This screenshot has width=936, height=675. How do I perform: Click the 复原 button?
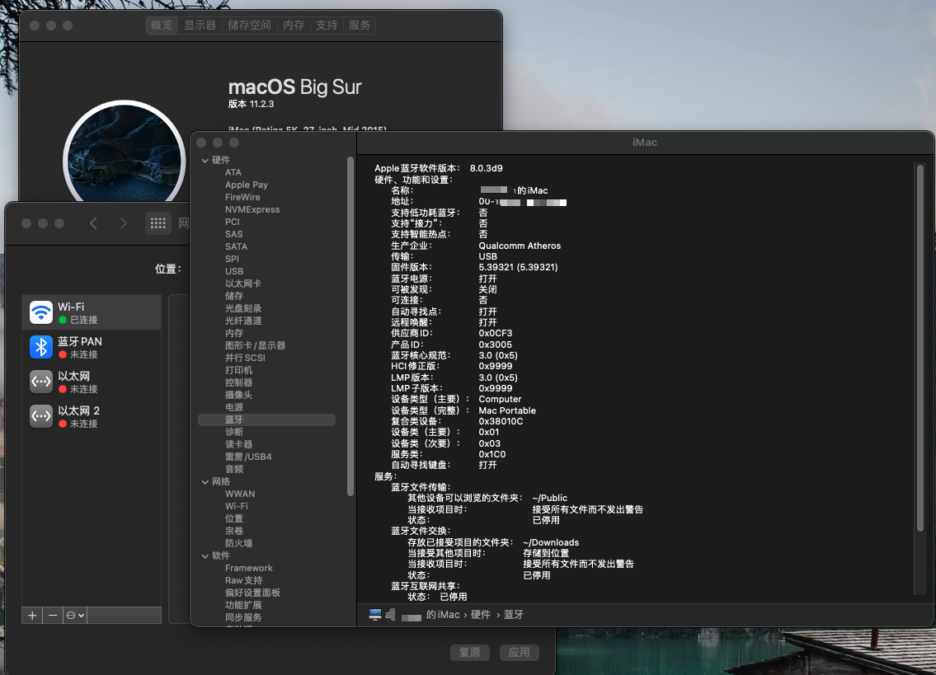coord(470,652)
